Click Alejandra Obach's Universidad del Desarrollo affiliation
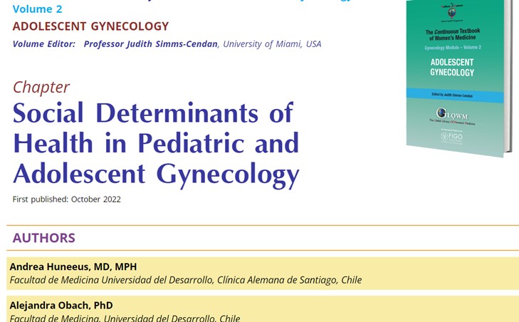The height and width of the screenshot is (322, 519). tap(125, 318)
